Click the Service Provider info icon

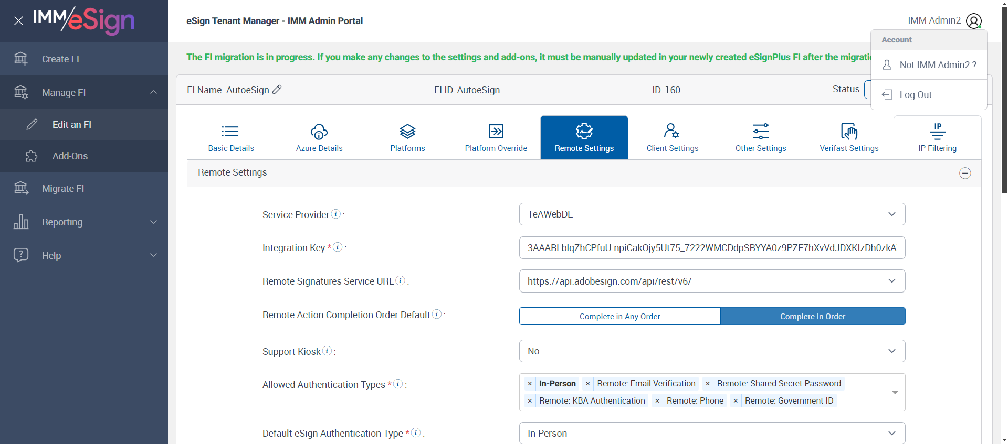point(336,214)
